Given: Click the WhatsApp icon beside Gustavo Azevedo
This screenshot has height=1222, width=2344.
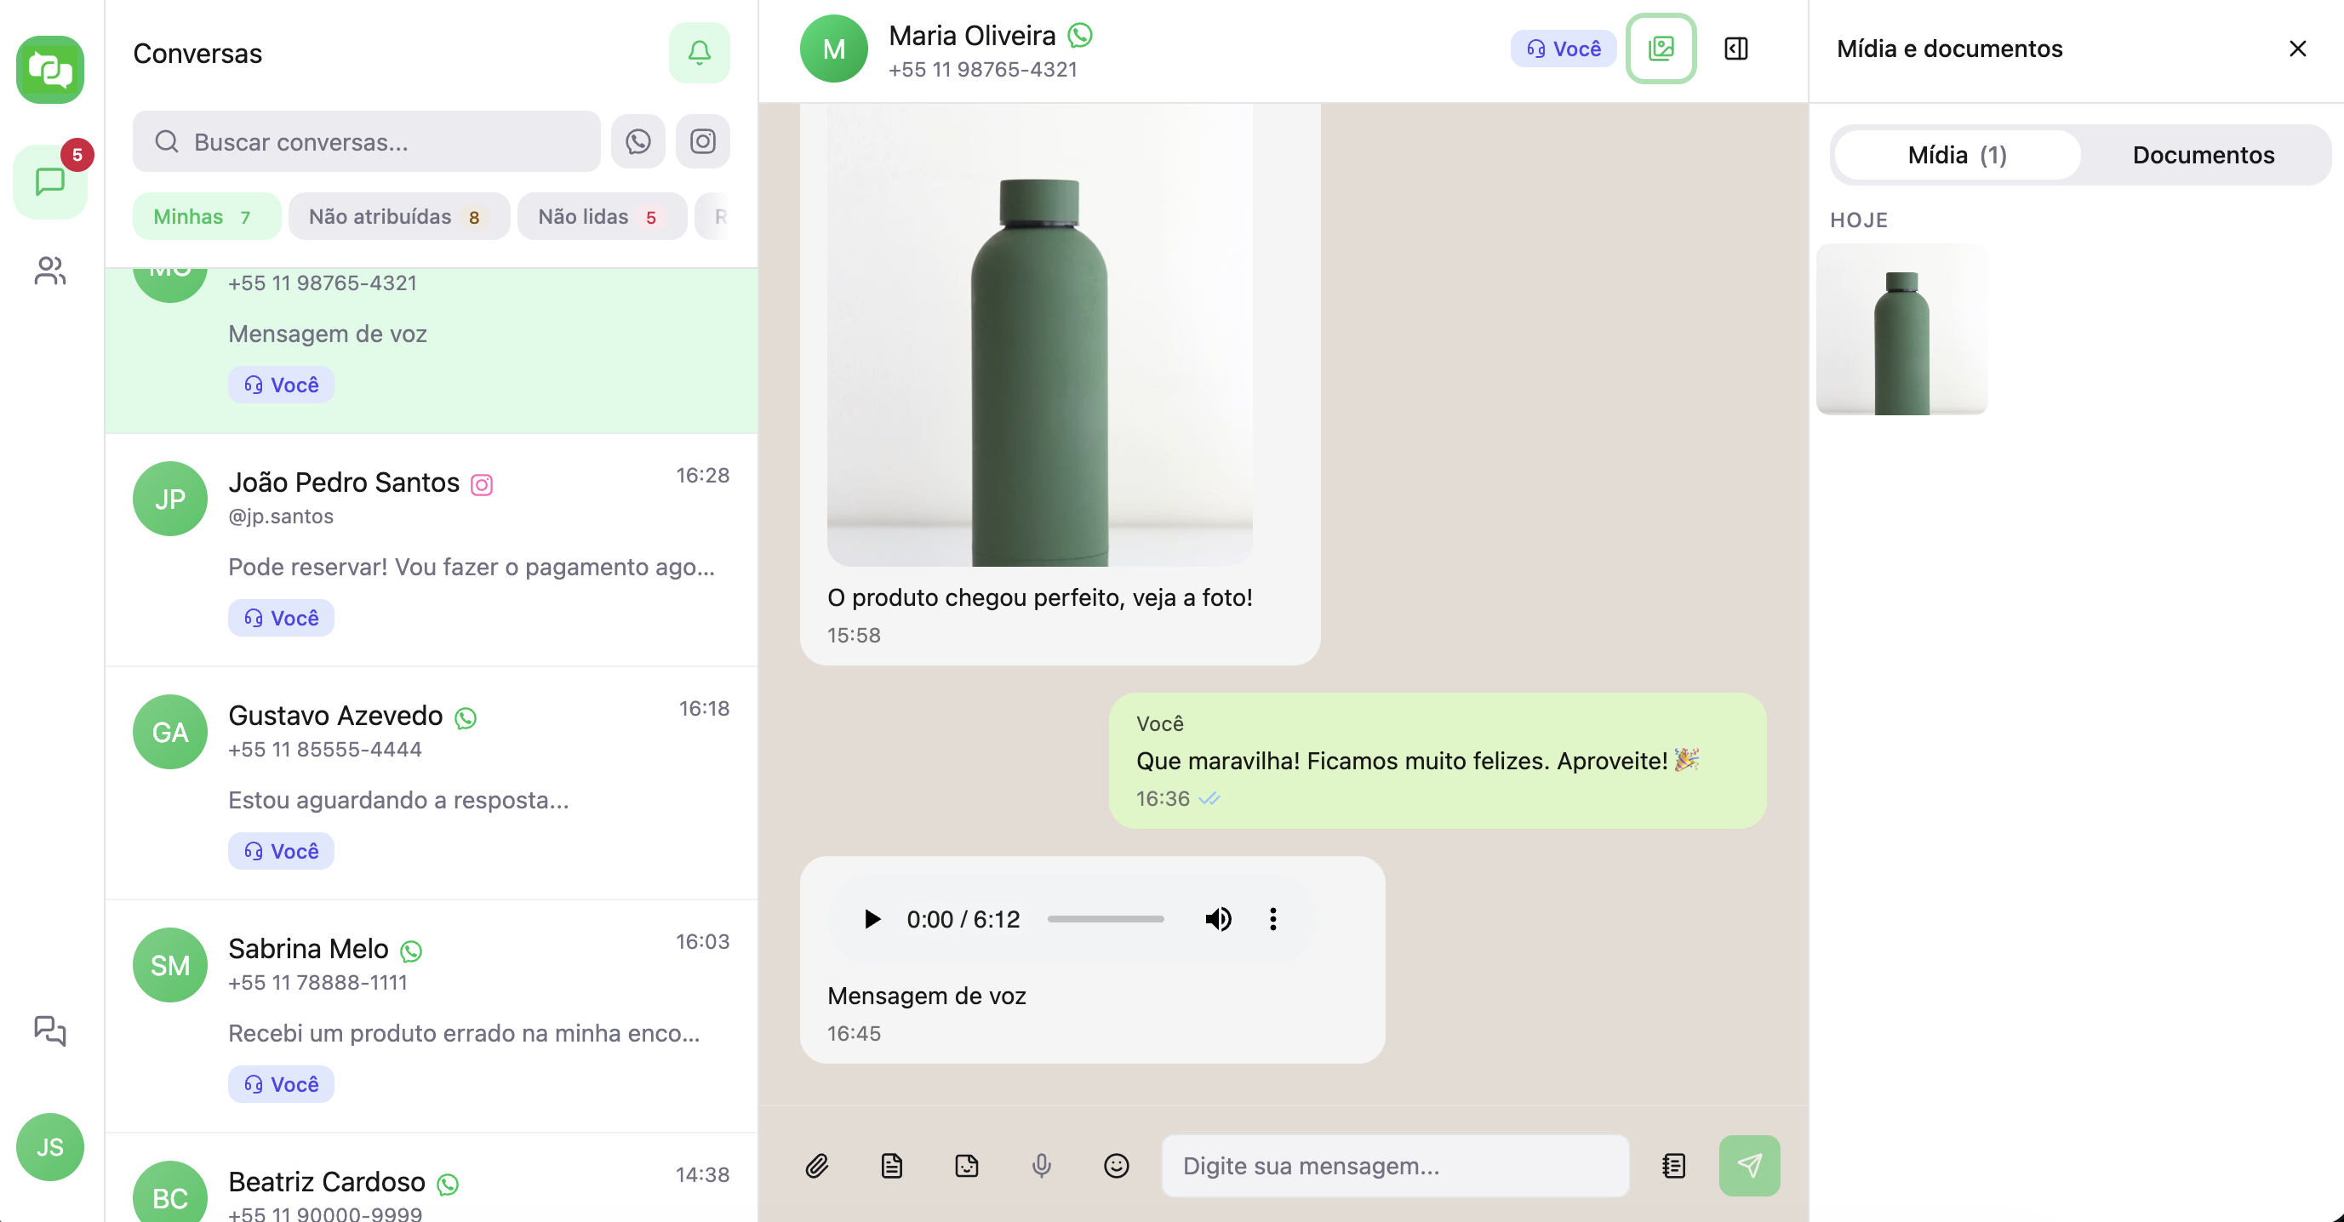Looking at the screenshot, I should click(x=465, y=718).
